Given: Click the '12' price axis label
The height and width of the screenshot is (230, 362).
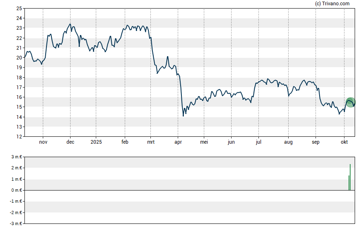Looking at the screenshot, I should [x=19, y=137].
